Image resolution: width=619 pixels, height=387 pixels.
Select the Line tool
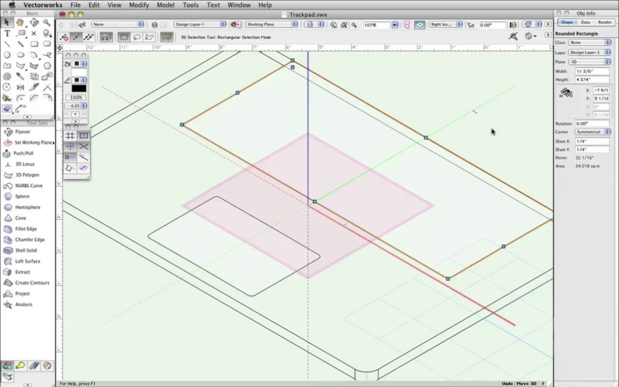pyautogui.click(x=7, y=44)
